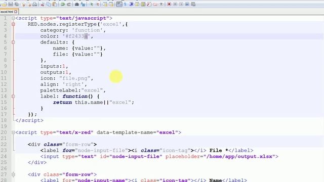Image resolution: width=324 pixels, height=182 pixels.
Task: Click 'outputs:1' on line 10
Action: tap(54, 72)
